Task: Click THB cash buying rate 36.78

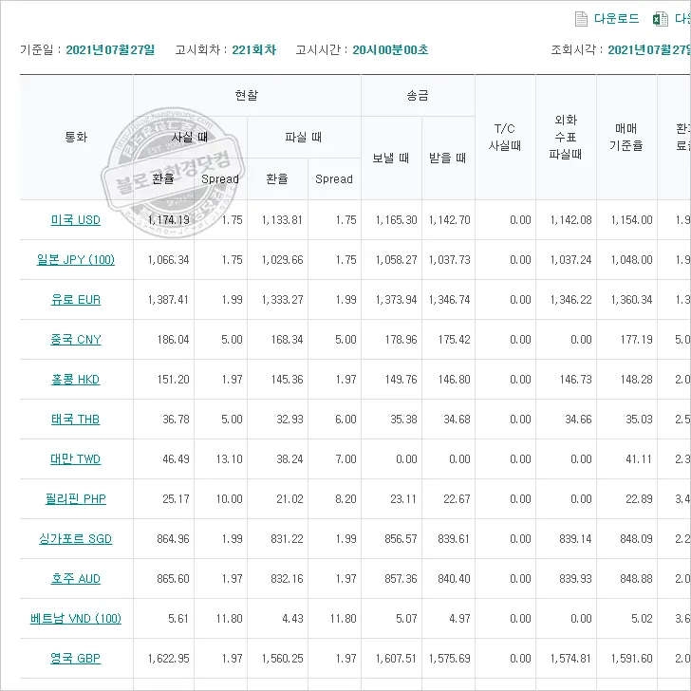Action: coord(176,420)
